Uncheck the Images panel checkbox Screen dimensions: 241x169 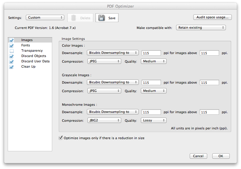[x=12, y=40]
